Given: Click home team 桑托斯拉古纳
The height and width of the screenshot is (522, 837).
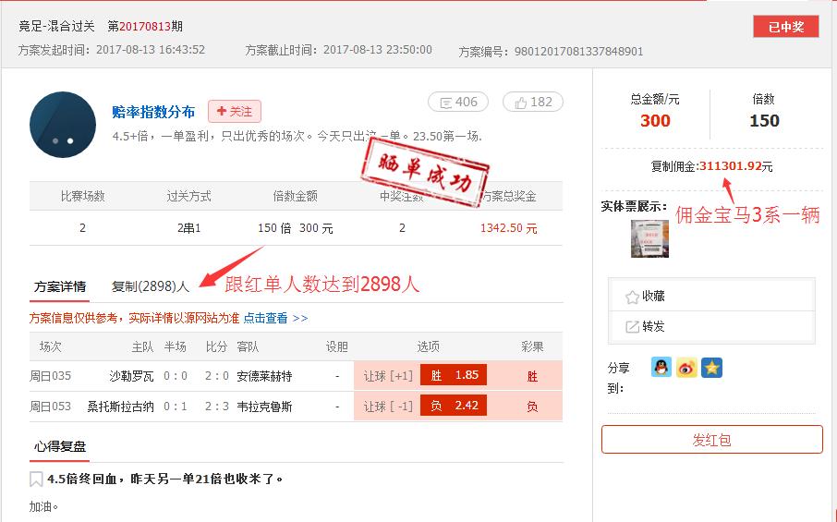Looking at the screenshot, I should tap(121, 407).
